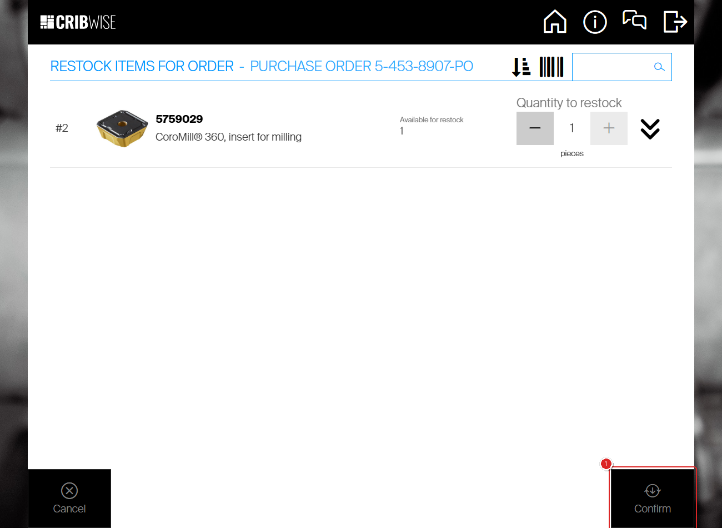Expand item 5759029 details with double chevron

(x=650, y=129)
